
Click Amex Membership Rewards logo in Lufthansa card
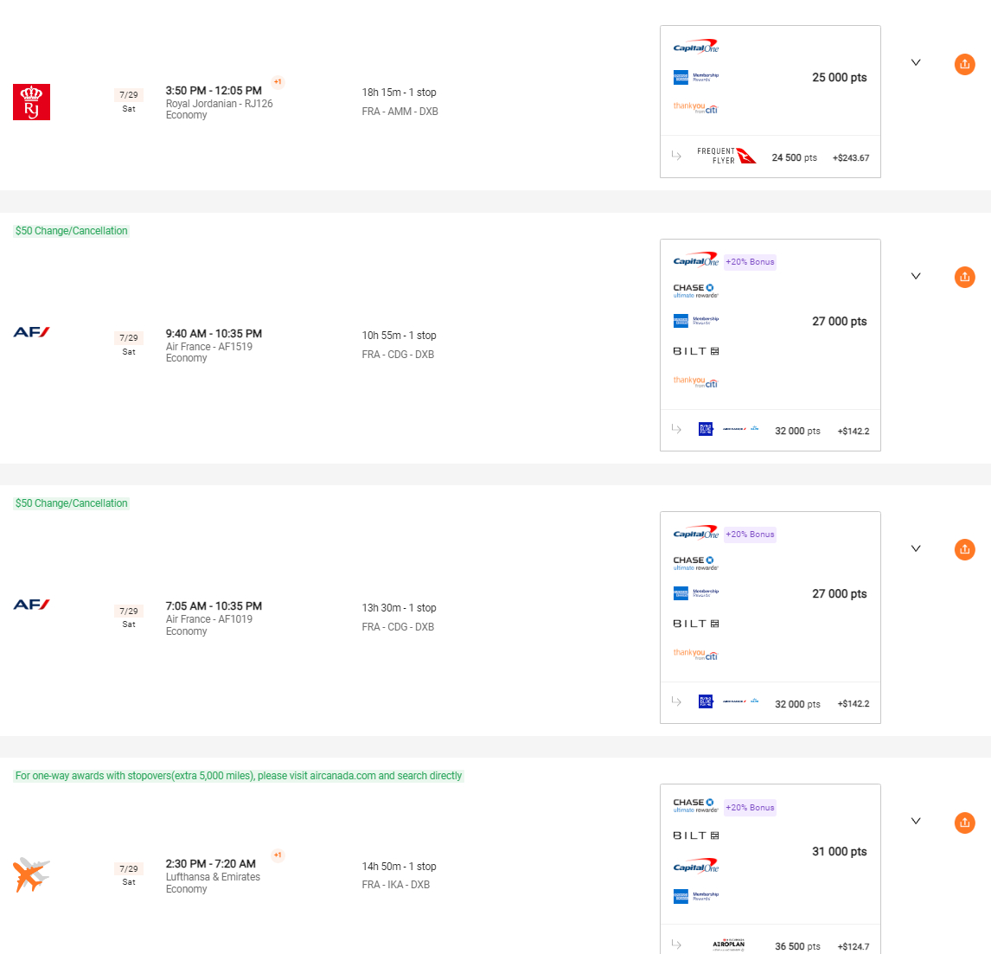coord(696,896)
